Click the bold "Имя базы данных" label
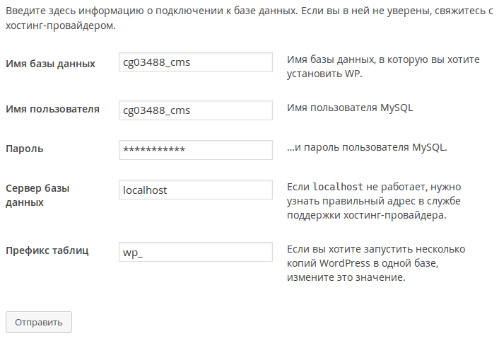 (x=50, y=63)
